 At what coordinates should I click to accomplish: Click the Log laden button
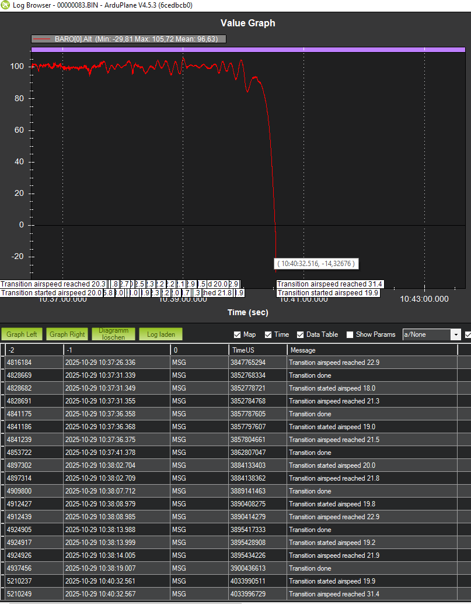point(161,334)
